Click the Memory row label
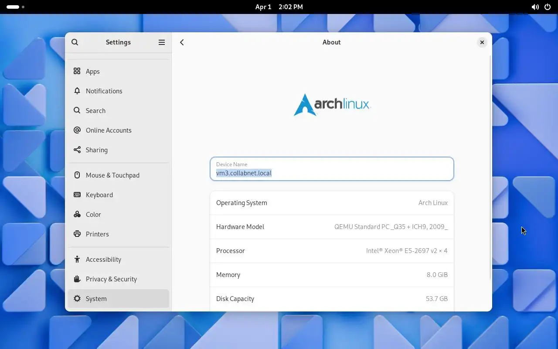The height and width of the screenshot is (349, 558). point(228,275)
